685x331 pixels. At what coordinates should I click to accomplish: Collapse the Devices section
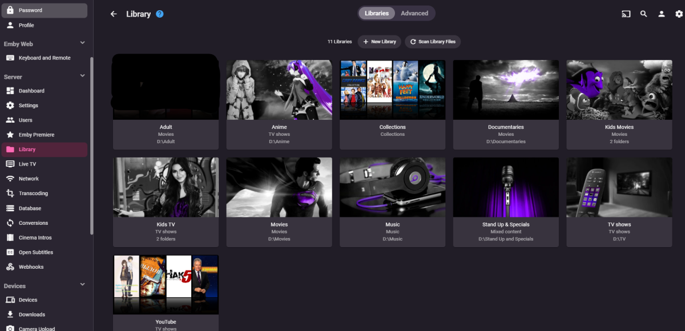point(82,284)
